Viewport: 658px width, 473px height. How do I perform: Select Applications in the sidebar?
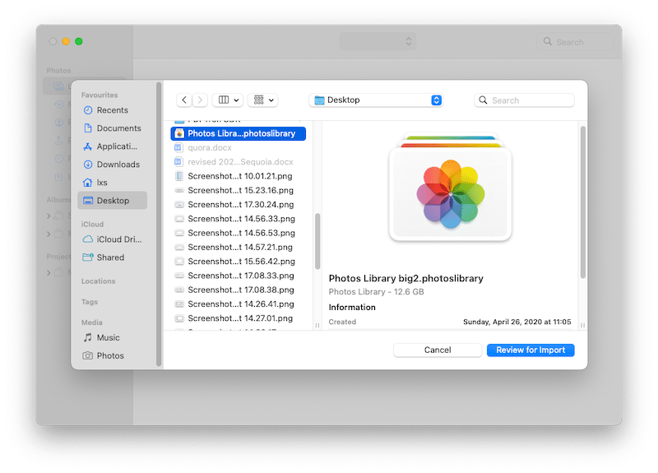tap(112, 146)
